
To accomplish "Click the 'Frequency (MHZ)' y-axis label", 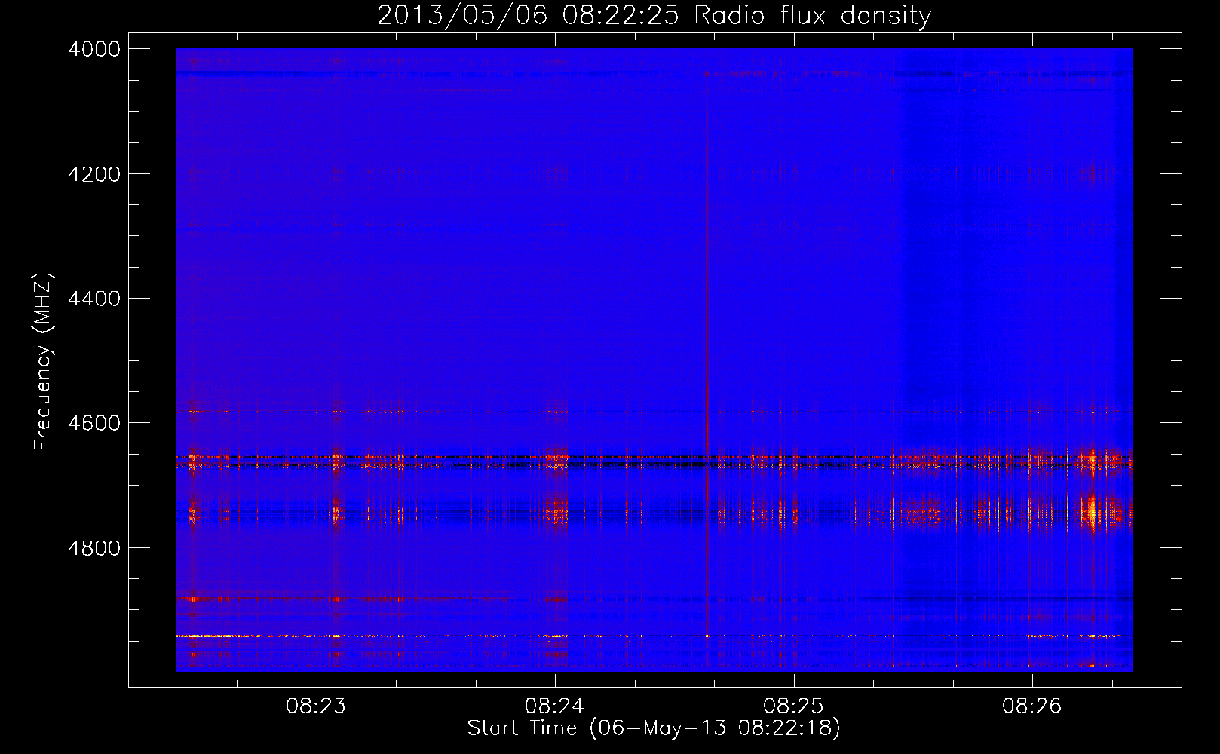I will coord(44,362).
